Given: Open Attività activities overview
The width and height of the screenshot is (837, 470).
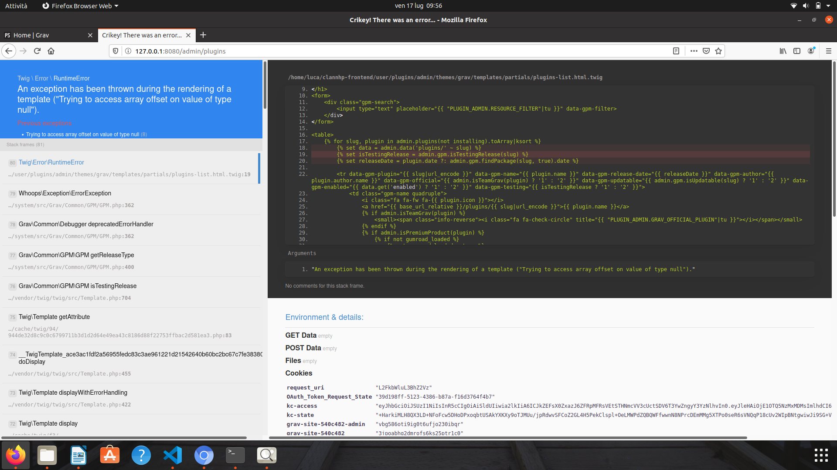Looking at the screenshot, I should pyautogui.click(x=16, y=6).
